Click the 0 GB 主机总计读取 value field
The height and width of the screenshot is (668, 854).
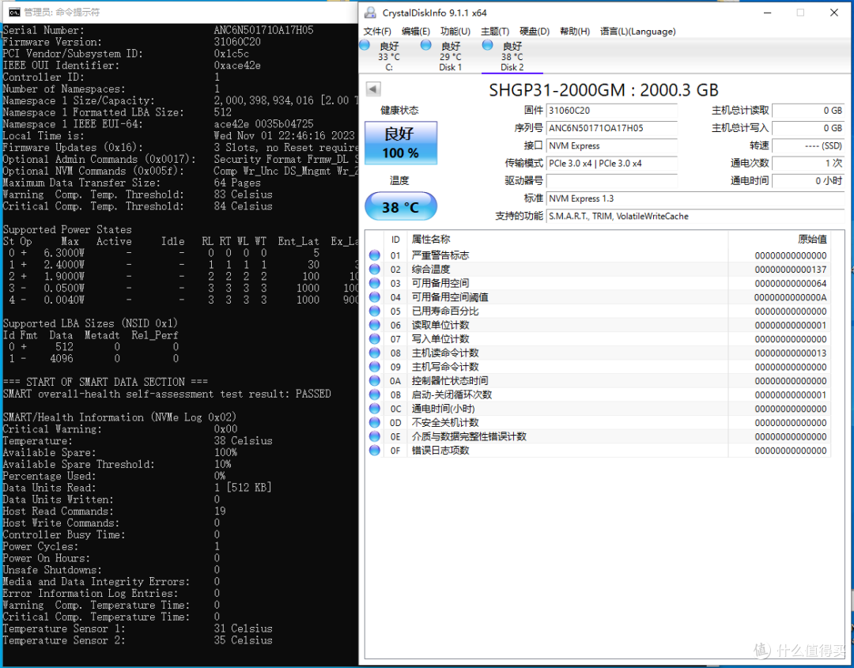click(808, 111)
